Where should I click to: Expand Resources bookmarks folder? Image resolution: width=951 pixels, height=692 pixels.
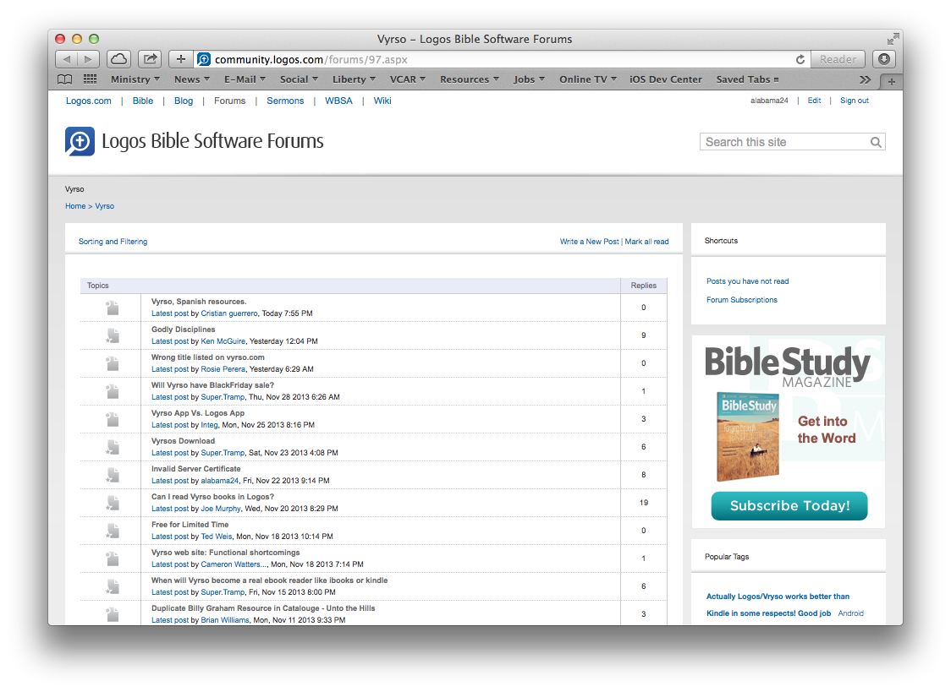(x=470, y=79)
